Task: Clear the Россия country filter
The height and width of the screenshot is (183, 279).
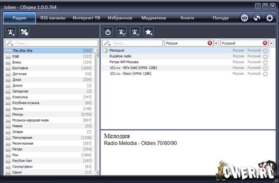Action: (x=210, y=43)
